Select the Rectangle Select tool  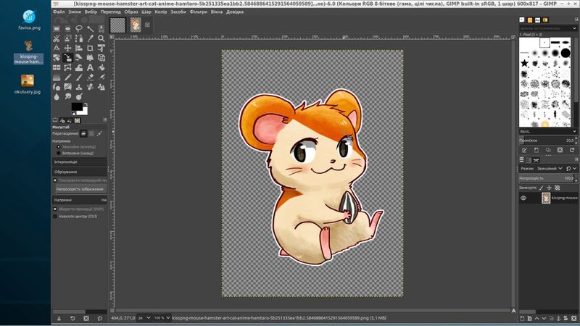tap(56, 29)
